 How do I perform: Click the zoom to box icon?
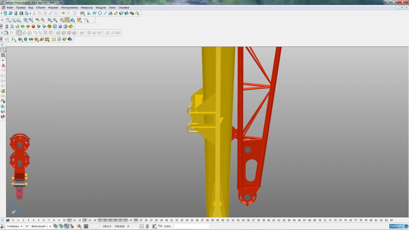55,20
